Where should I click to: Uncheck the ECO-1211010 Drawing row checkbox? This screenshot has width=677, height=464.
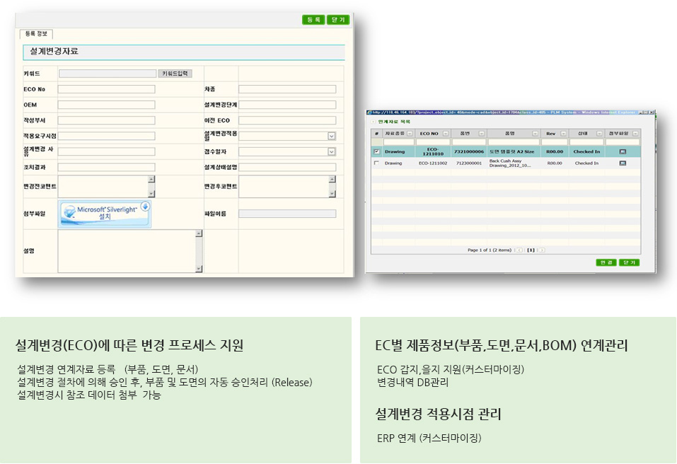pyautogui.click(x=376, y=151)
